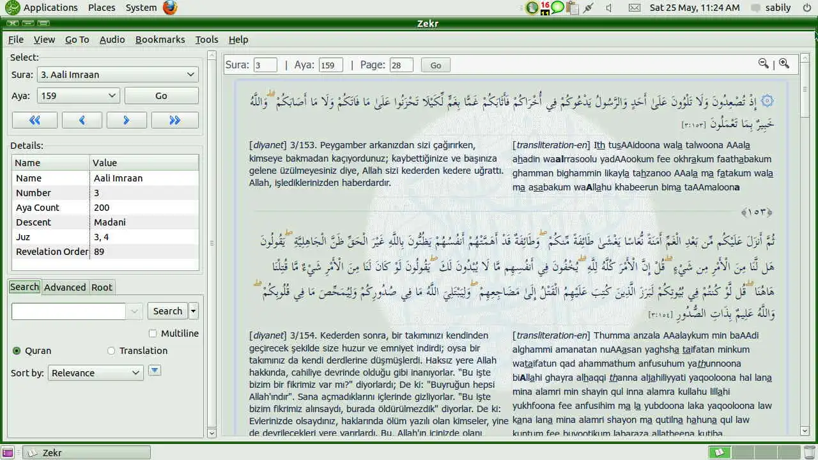Open the network connection plug icon
The height and width of the screenshot is (460, 818).
click(x=588, y=8)
